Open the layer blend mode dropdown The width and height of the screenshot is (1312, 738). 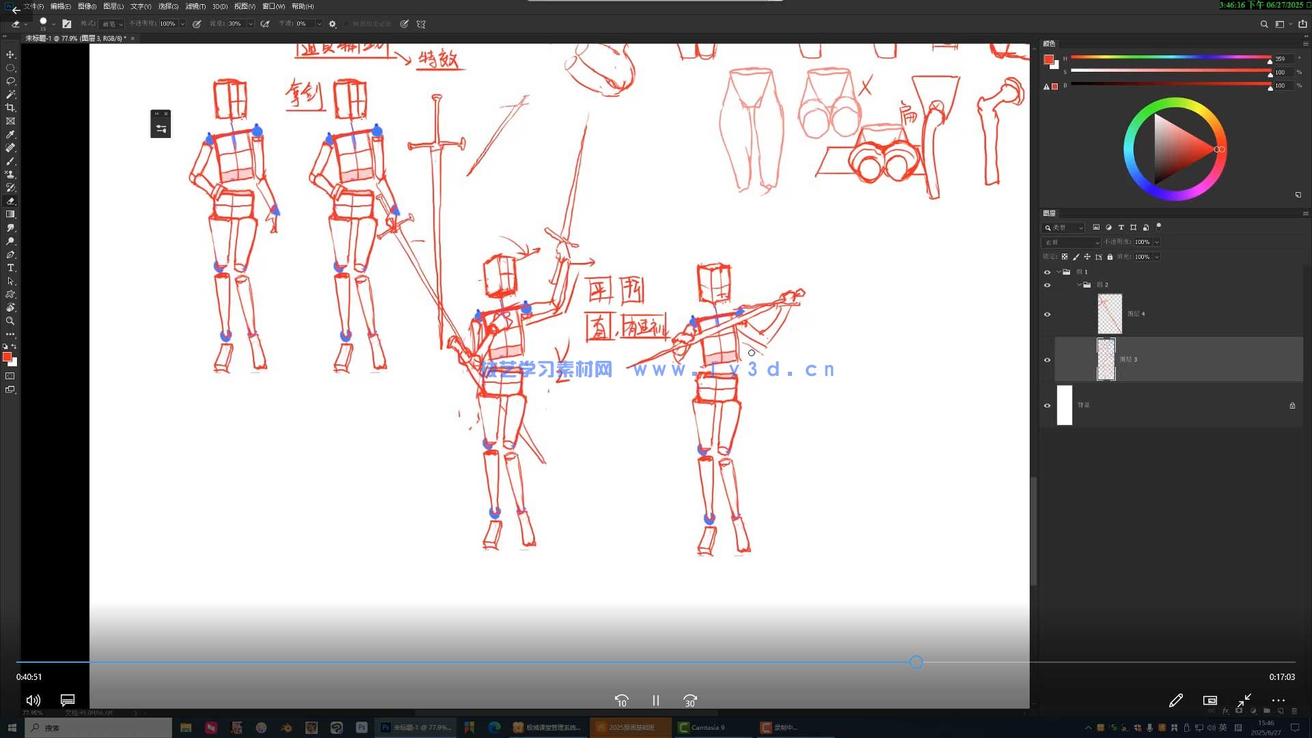(x=1071, y=243)
